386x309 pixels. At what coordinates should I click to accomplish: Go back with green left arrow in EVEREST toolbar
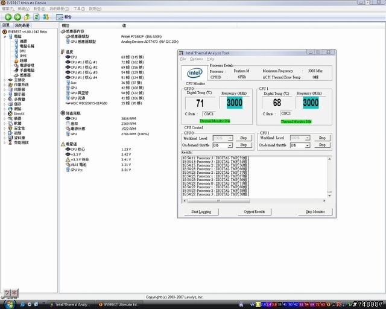[x=8, y=17]
